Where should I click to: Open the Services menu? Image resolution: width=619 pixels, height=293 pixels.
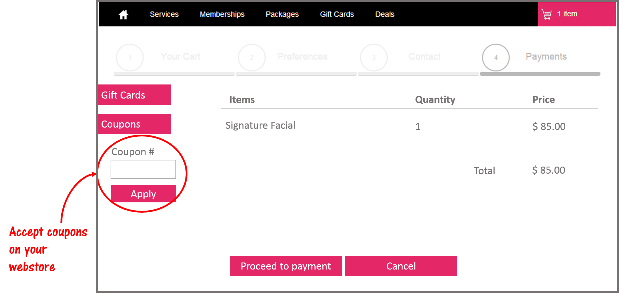164,14
